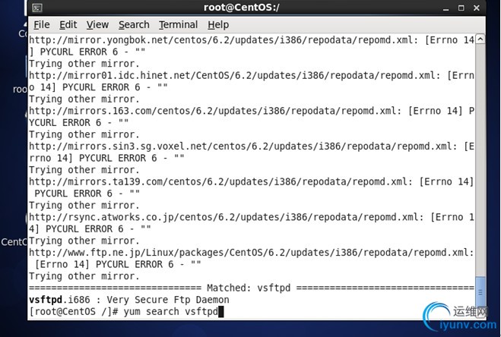Image resolution: width=501 pixels, height=337 pixels.
Task: Minimize the root@CentOS terminal window
Action: coord(446,8)
